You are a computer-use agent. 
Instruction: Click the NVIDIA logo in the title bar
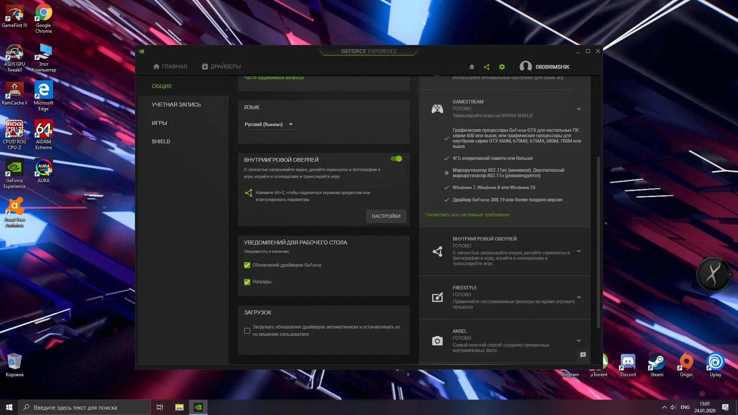coord(141,51)
